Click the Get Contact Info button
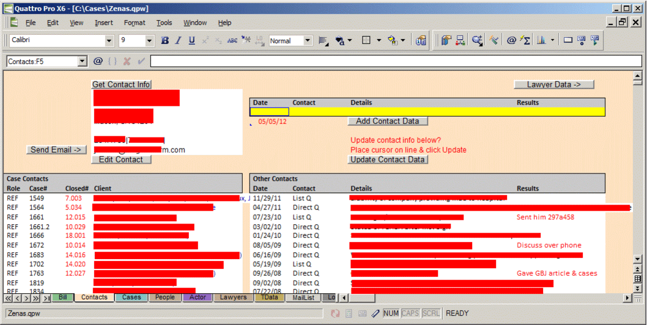The image size is (647, 325). tap(121, 84)
